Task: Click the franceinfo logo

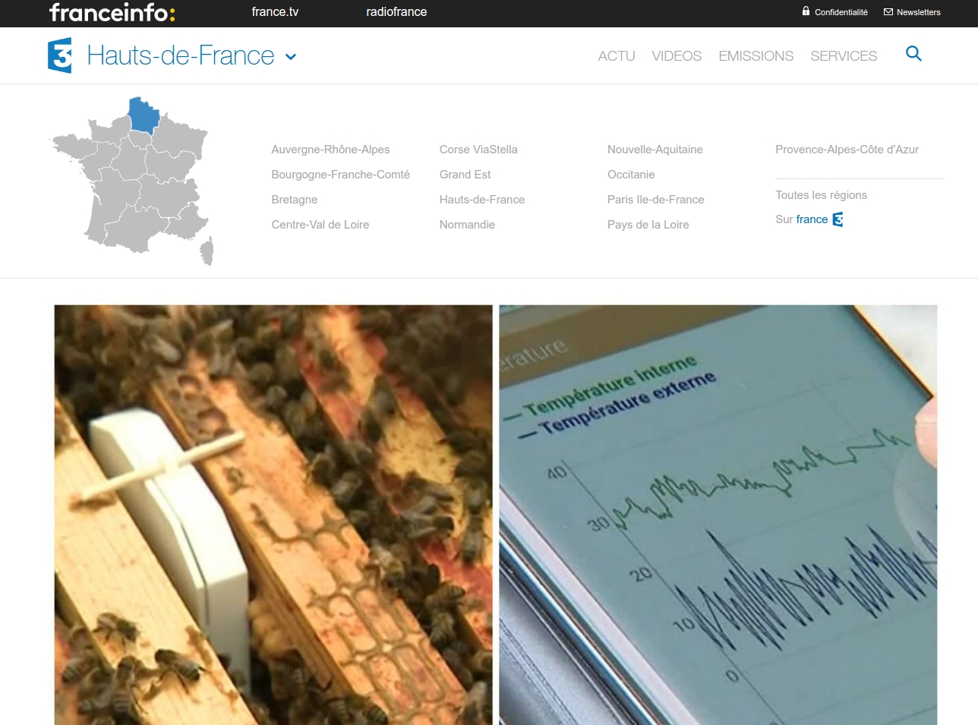Action: coord(112,12)
